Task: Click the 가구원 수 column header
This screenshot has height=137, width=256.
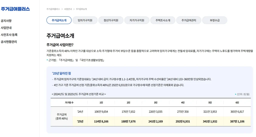Action: point(69,103)
